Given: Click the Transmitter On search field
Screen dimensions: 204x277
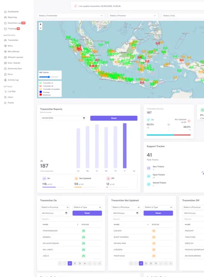Looking at the screenshot, I should pyautogui.click(x=71, y=219).
